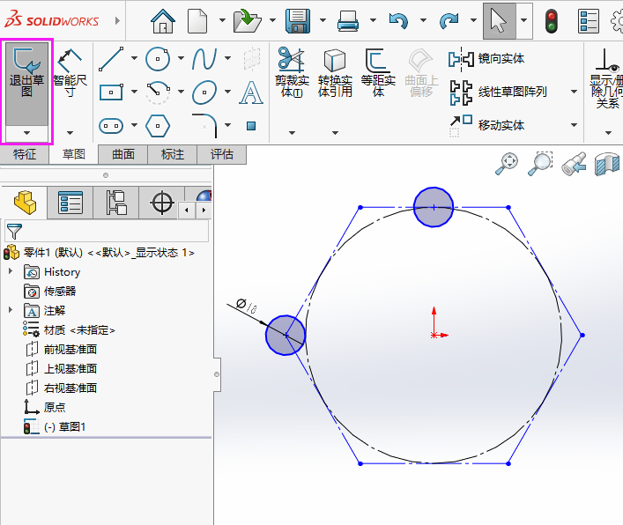Switch to the 评估 (Evaluate) tab

[222, 154]
